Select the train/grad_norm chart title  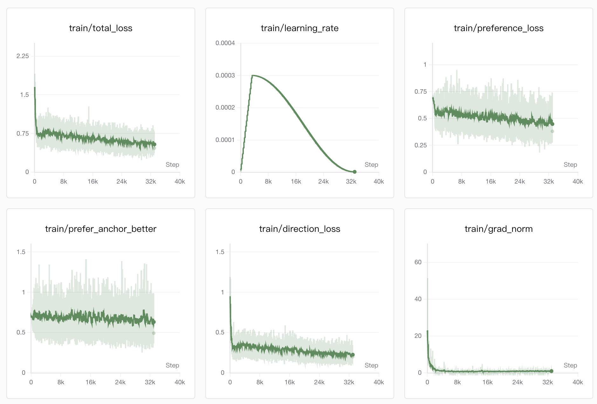(x=498, y=229)
